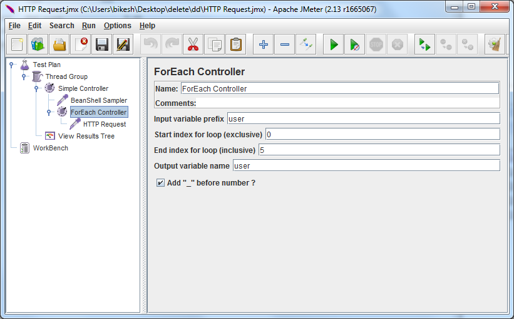Screen dimensions: 514x319
Task: Click the Start index for loop field
Action: [383, 134]
